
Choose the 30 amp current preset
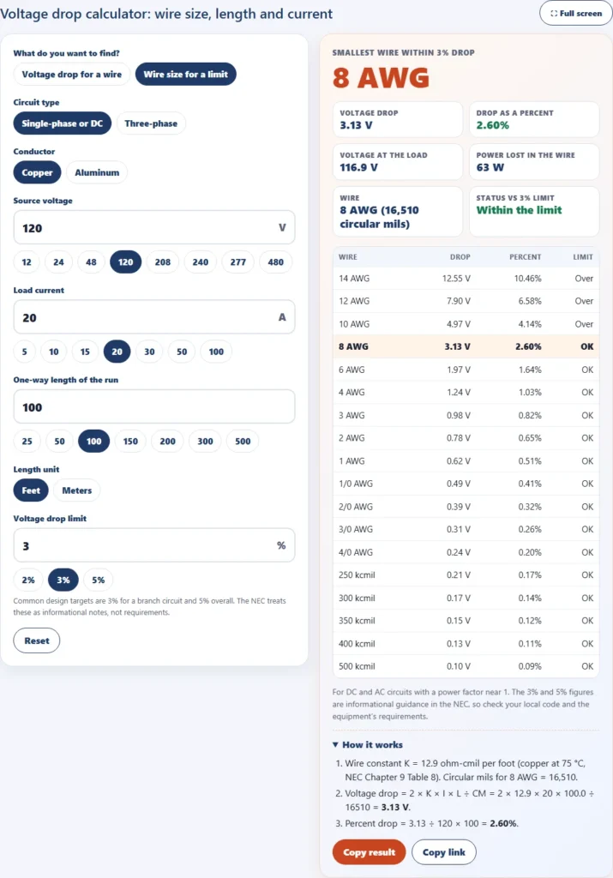[149, 351]
